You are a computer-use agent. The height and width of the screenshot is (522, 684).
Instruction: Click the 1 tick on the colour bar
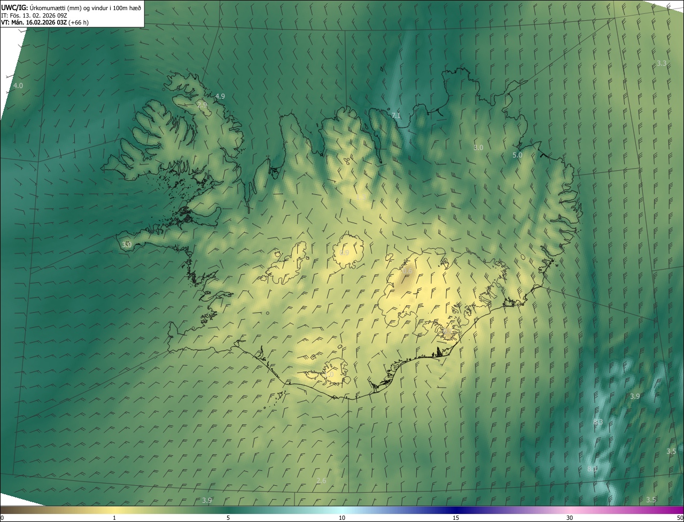[114, 518]
